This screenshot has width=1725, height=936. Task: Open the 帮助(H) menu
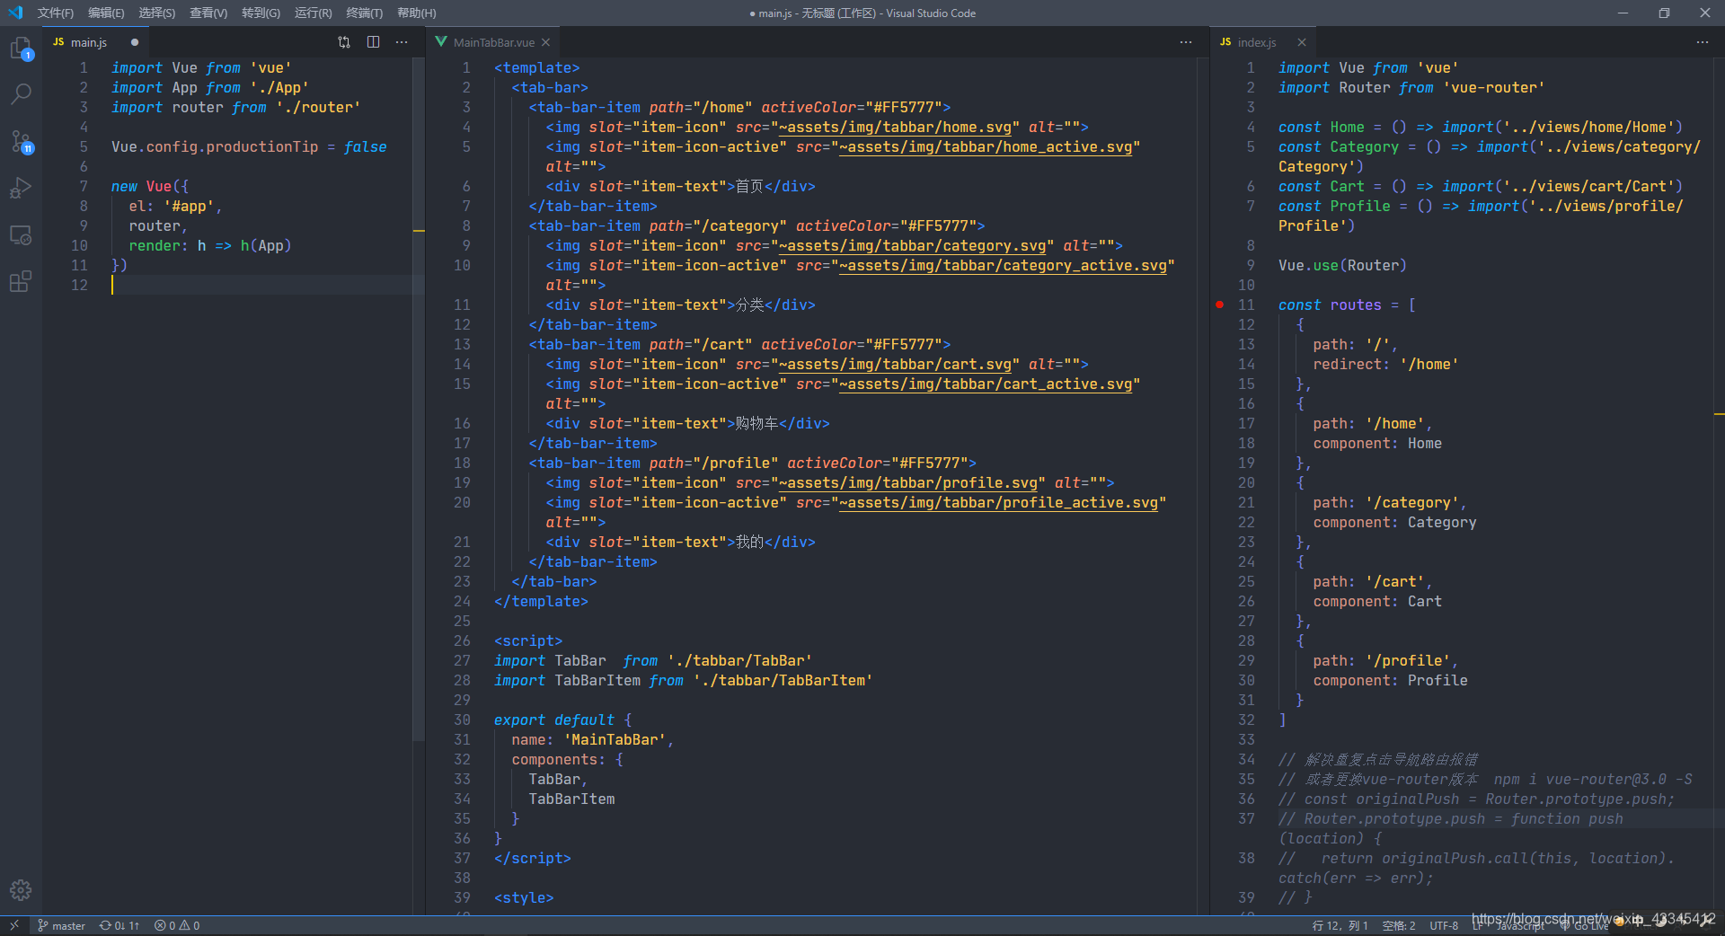pos(416,13)
